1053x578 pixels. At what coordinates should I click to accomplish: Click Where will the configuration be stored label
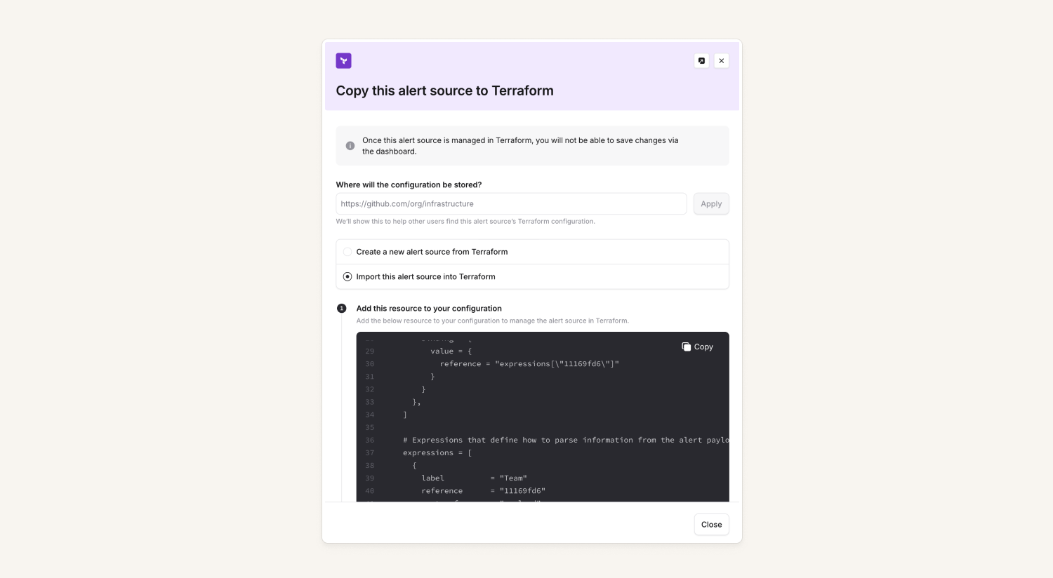(409, 185)
